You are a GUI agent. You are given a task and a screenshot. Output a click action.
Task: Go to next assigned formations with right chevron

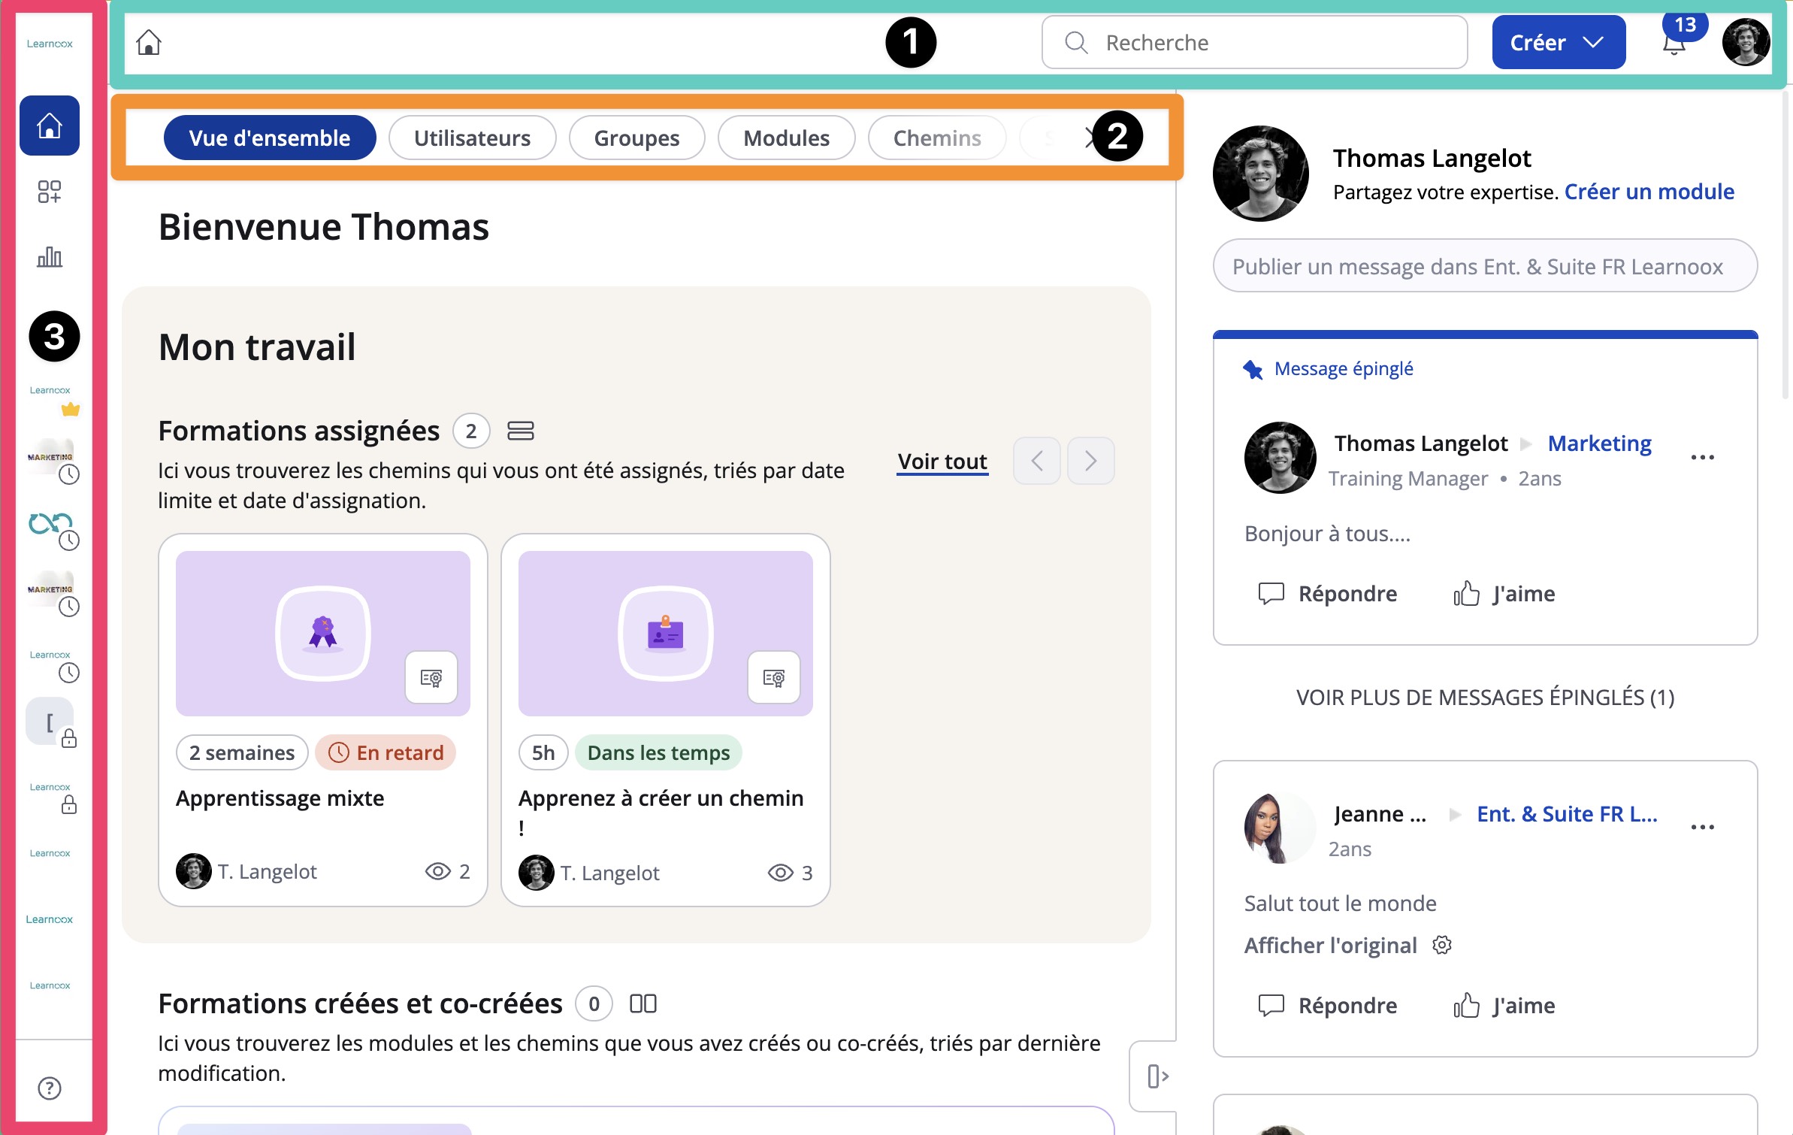1090,461
